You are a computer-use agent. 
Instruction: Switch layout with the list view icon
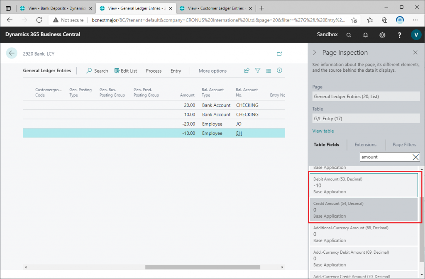269,70
